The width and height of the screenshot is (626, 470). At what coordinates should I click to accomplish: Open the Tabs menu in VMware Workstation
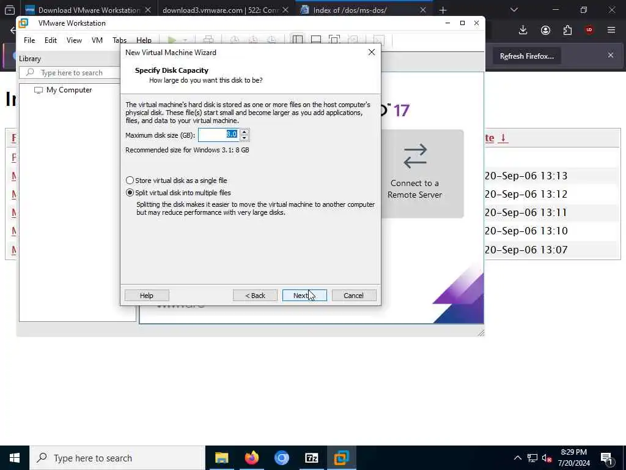pyautogui.click(x=119, y=40)
